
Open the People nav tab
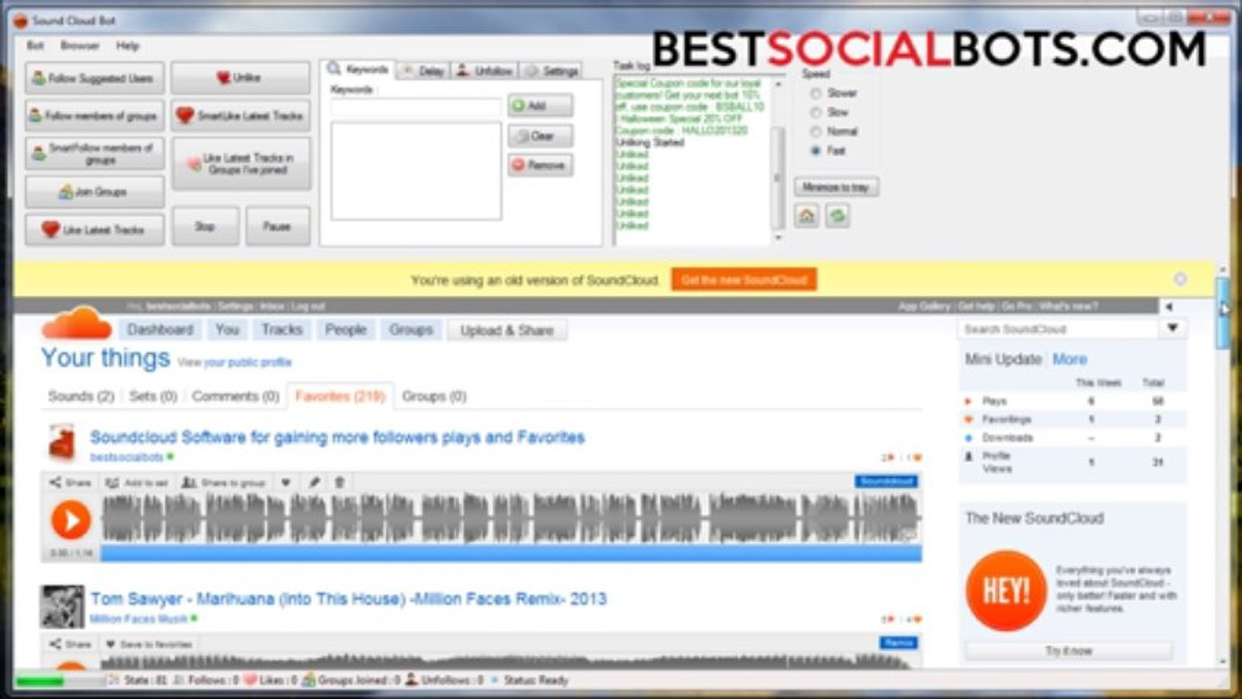pos(346,330)
